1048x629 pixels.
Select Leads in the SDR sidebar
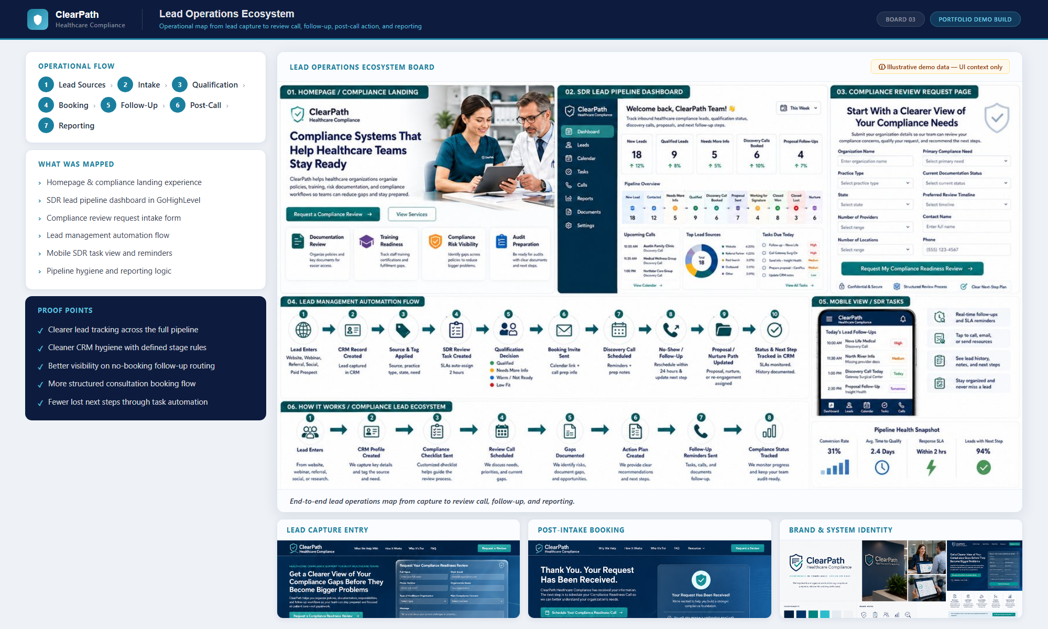pyautogui.click(x=587, y=145)
